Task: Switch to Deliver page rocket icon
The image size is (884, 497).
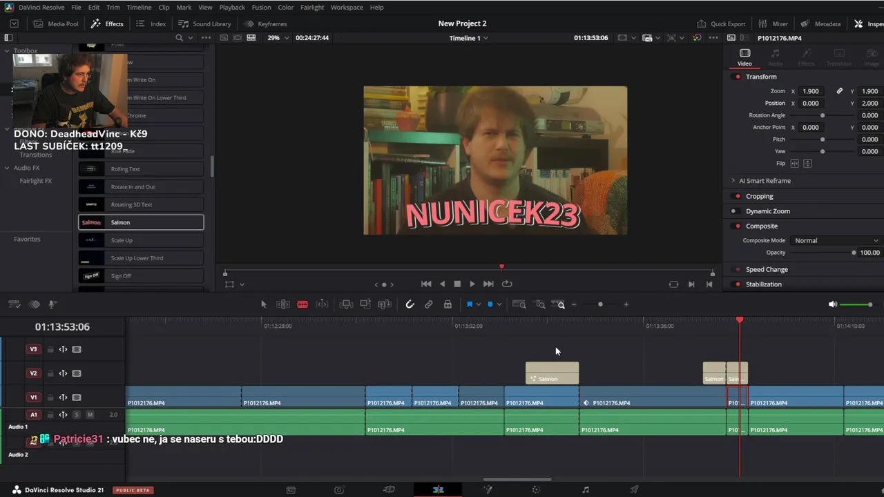Action: (634, 489)
